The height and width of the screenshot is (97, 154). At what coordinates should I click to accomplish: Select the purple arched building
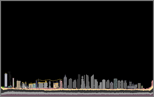coord(111,85)
